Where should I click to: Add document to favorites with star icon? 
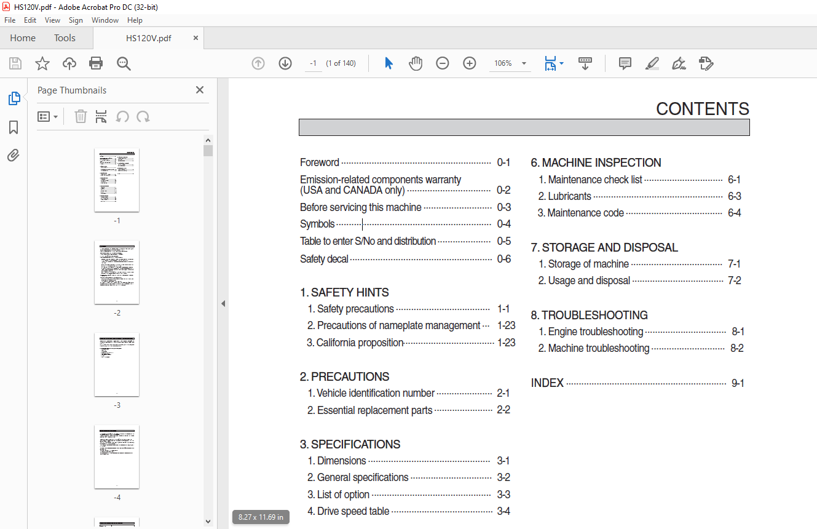click(x=42, y=63)
